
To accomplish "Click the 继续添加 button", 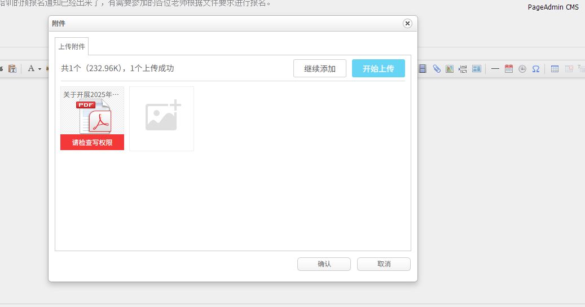I will [320, 69].
